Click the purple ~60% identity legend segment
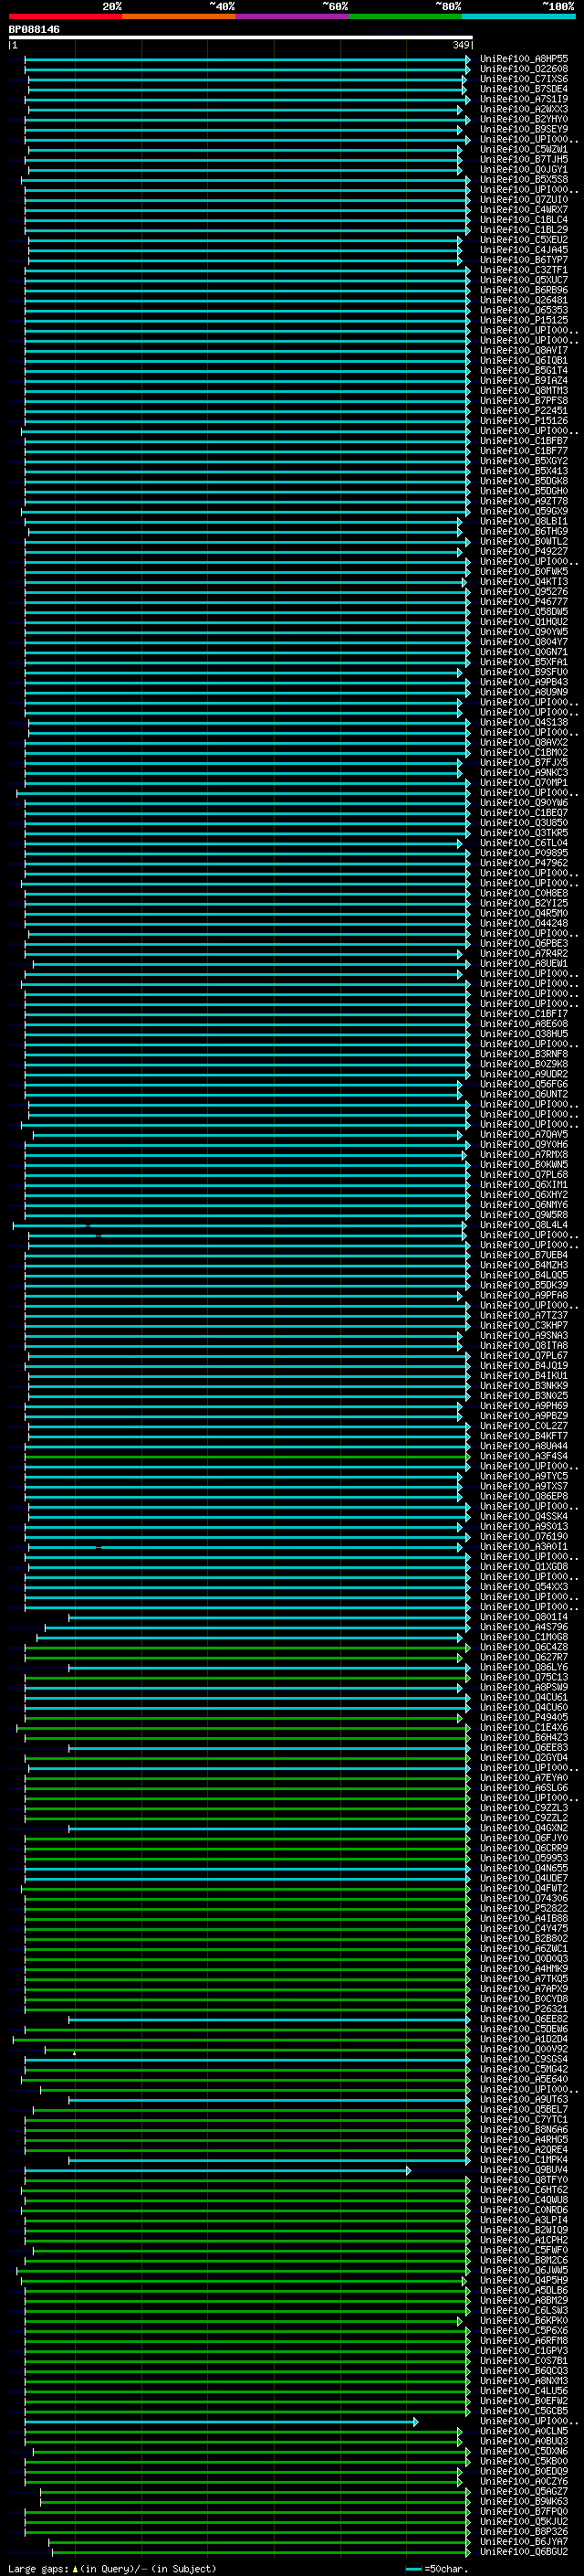 coord(291,16)
